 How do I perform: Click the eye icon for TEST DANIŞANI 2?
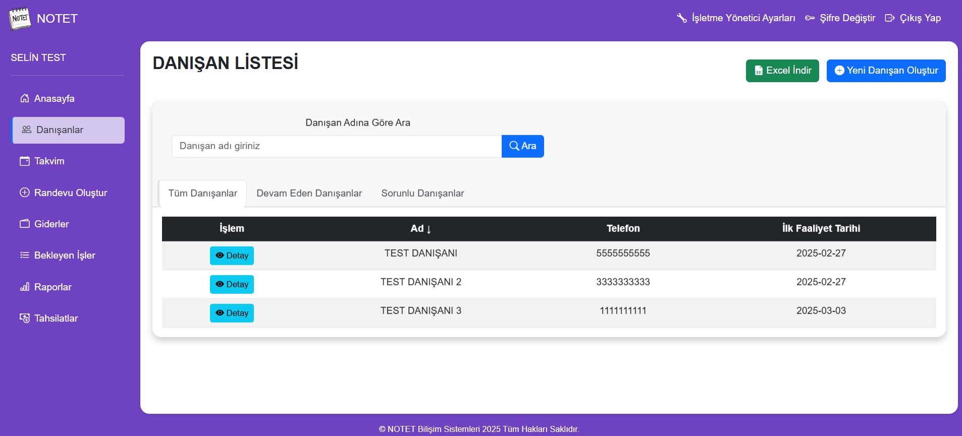[x=220, y=284]
